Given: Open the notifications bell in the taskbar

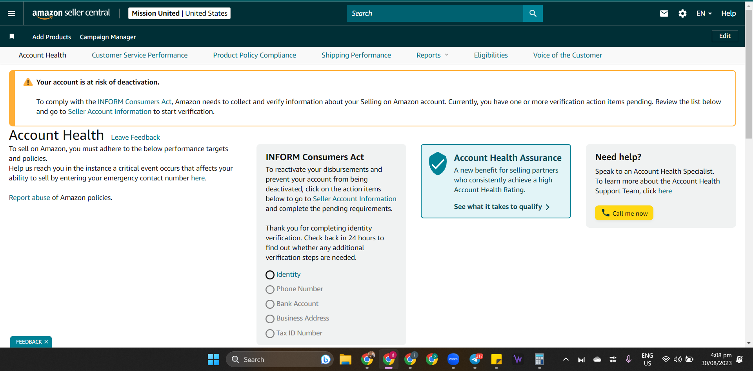Looking at the screenshot, I should tap(740, 359).
